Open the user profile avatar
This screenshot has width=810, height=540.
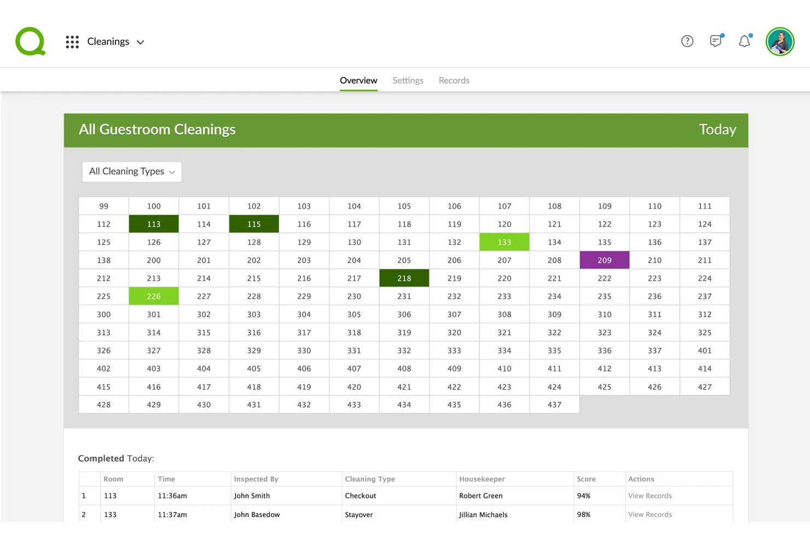click(x=780, y=42)
